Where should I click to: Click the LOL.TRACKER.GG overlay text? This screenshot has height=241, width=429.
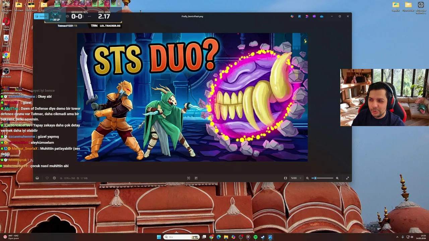(x=110, y=25)
